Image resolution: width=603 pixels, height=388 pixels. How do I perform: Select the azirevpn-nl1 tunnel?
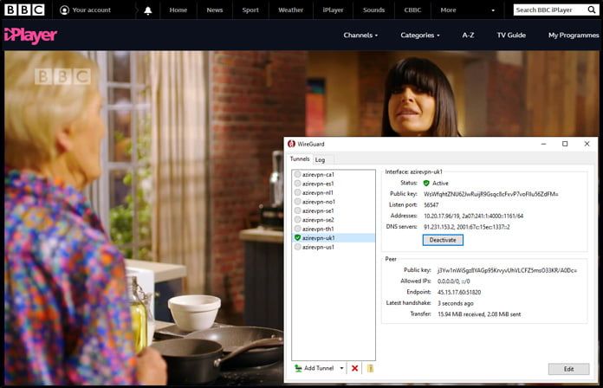(x=333, y=192)
